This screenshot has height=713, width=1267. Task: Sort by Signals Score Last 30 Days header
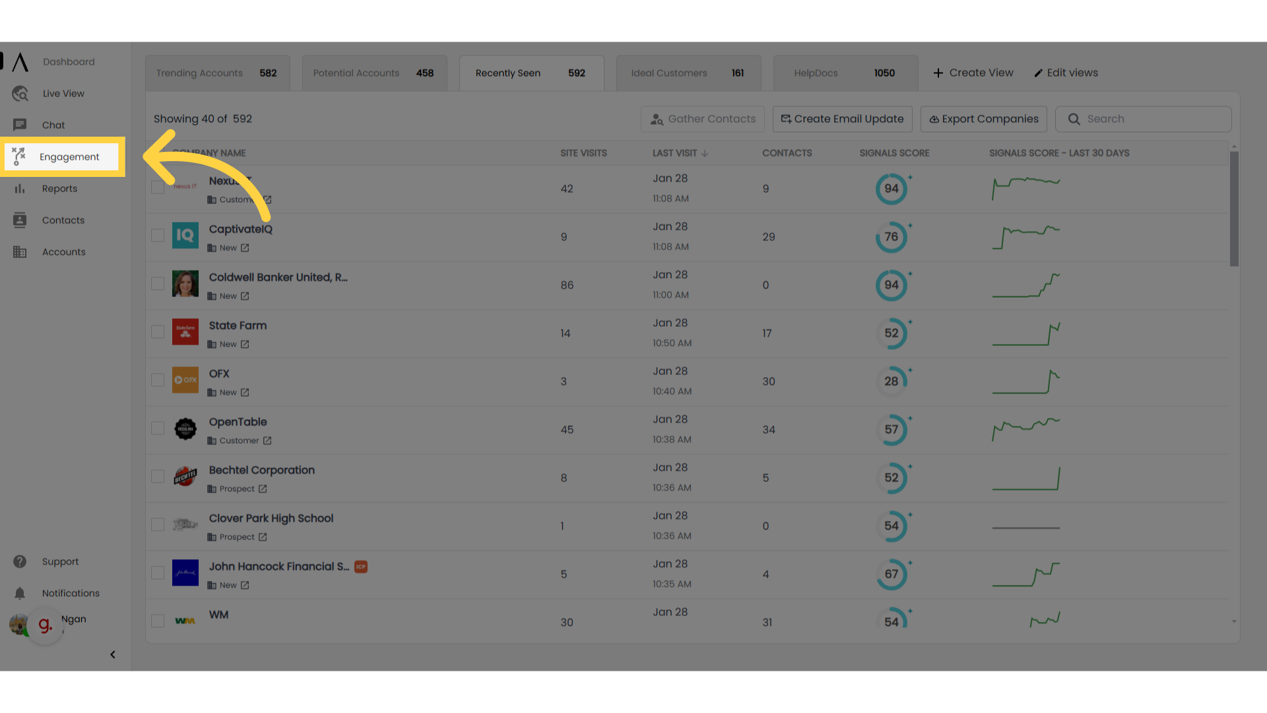[1059, 153]
